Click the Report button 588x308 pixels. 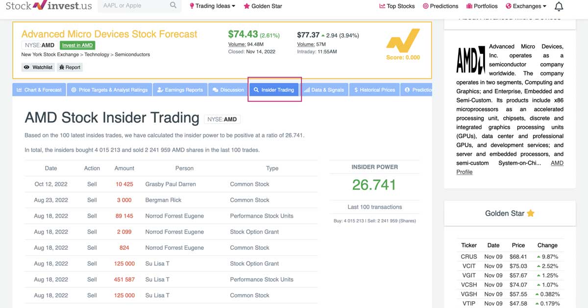(70, 67)
